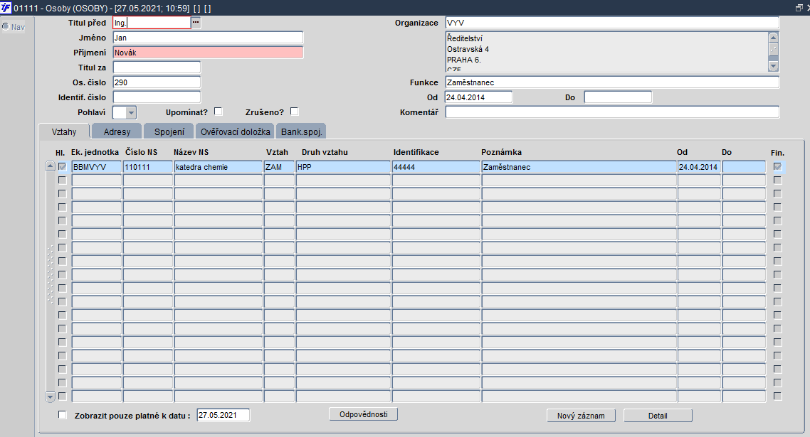The image size is (810, 437).
Task: Toggle Fin. checkbox in BBMVYV row
Action: (x=777, y=167)
